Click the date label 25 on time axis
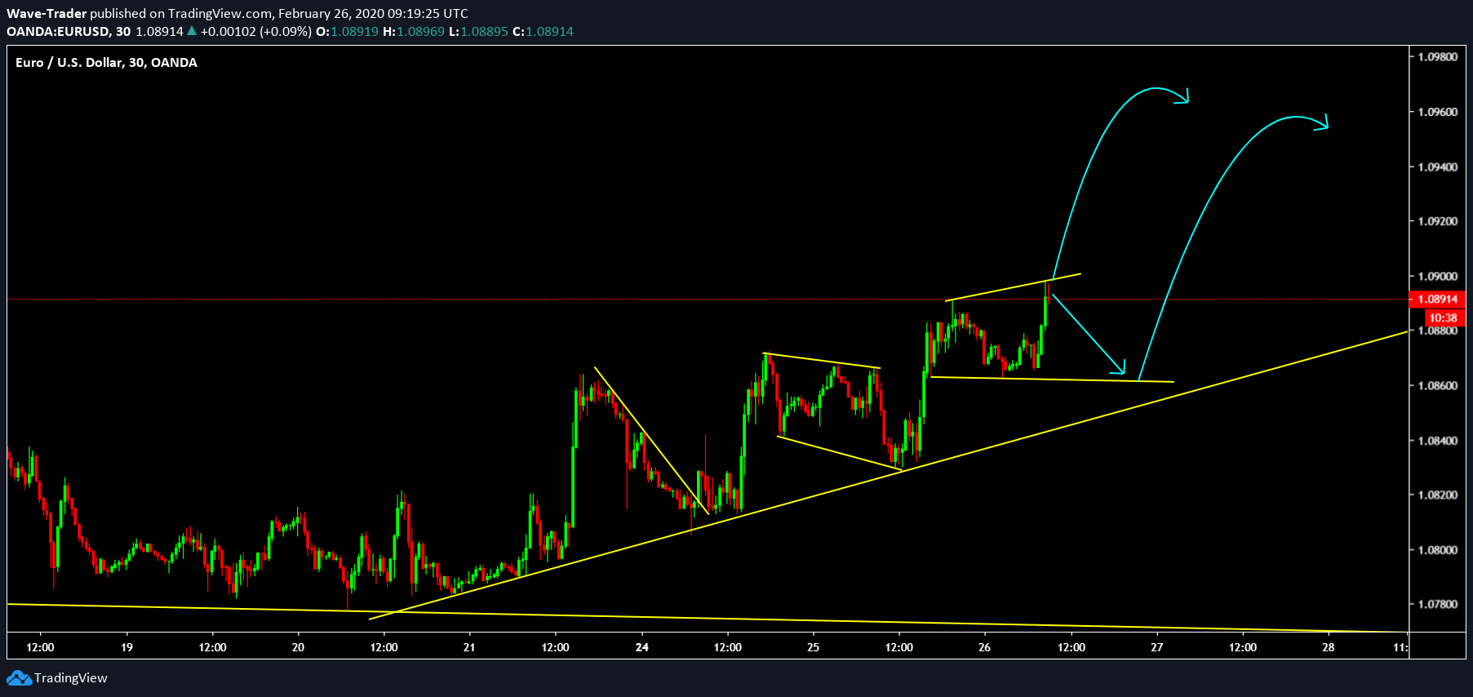The height and width of the screenshot is (697, 1473). tap(813, 647)
